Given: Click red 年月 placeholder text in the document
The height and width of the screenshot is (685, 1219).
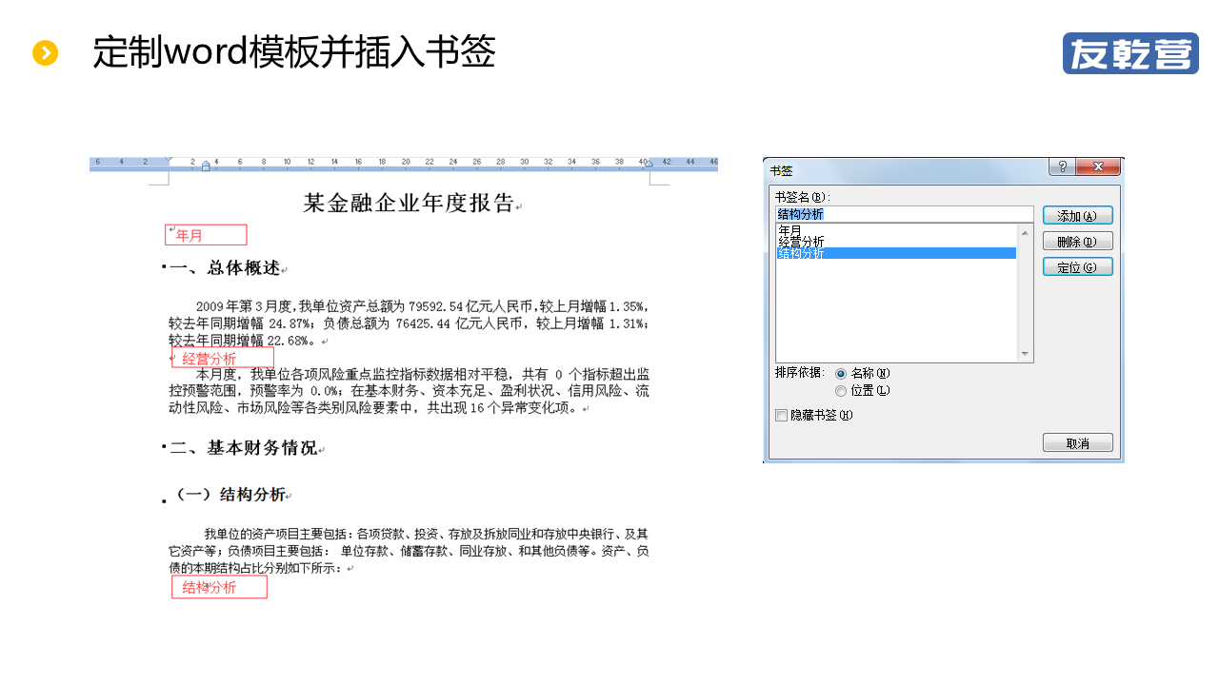Looking at the screenshot, I should [190, 236].
